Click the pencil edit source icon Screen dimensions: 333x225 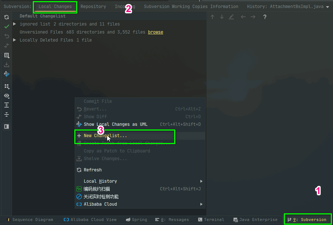point(231,17)
